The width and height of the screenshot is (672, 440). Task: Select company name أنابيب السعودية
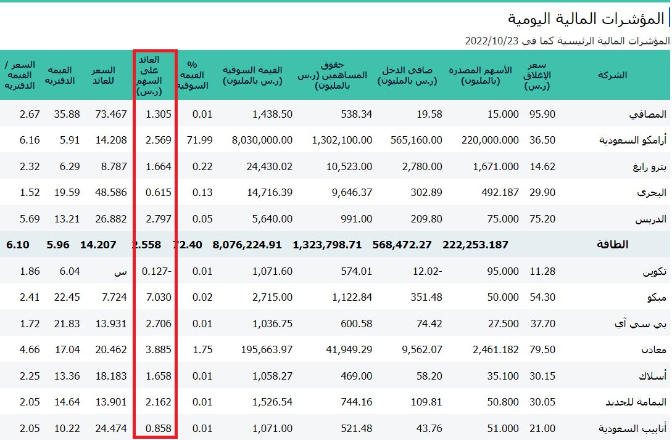633,428
